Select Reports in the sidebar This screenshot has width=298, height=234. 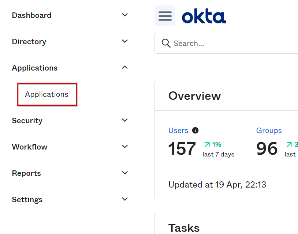point(26,173)
